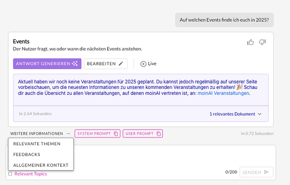Click the Events topic title
290x185 pixels.
click(21, 41)
